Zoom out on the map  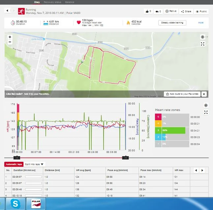tap(10, 42)
